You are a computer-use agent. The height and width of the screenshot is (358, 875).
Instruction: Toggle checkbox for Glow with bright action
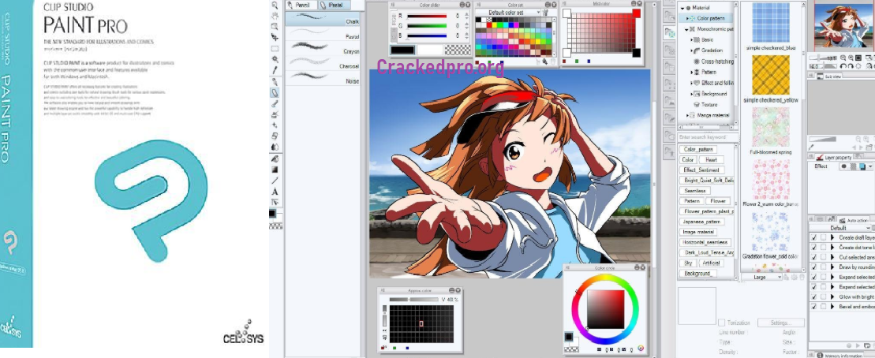[x=813, y=296]
